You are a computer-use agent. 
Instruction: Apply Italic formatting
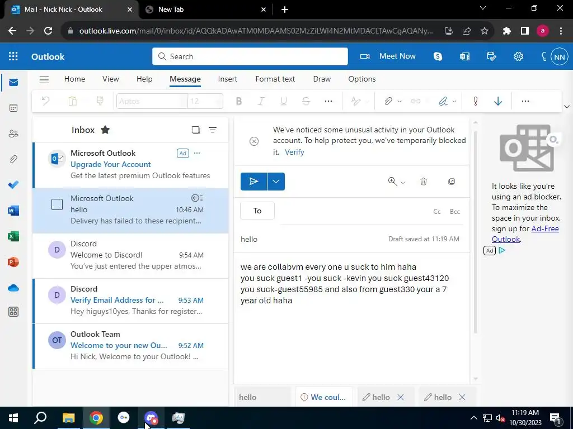pyautogui.click(x=261, y=101)
